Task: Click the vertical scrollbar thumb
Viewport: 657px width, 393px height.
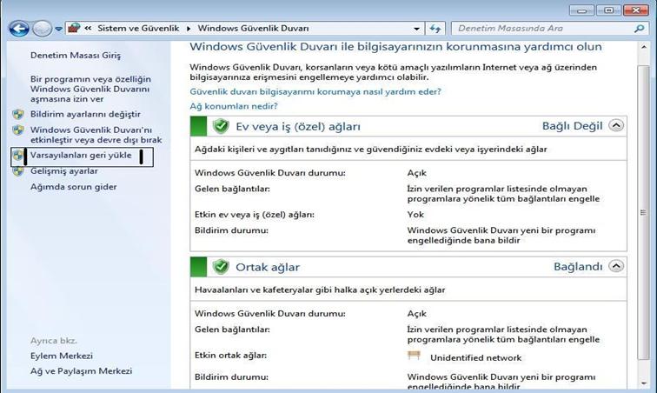Action: point(643,212)
